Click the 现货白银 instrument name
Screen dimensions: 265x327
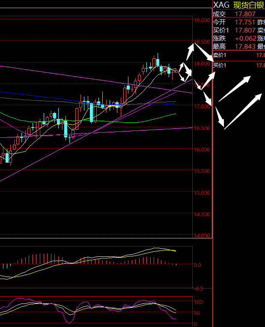click(249, 5)
